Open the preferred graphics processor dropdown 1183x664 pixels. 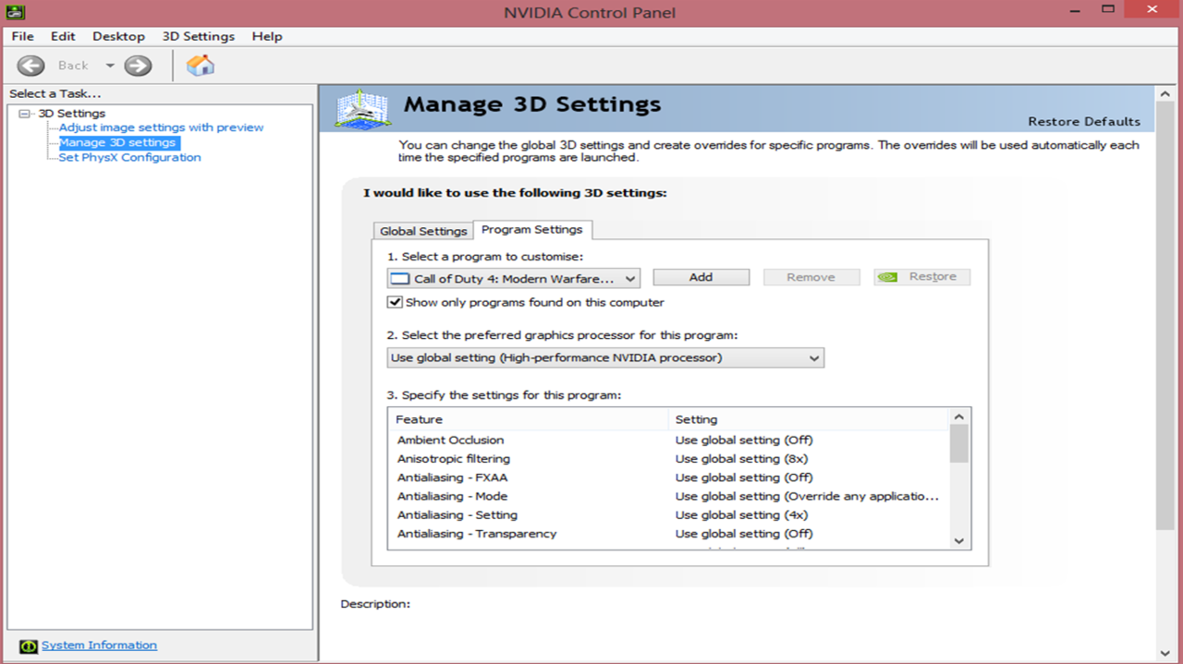click(605, 358)
